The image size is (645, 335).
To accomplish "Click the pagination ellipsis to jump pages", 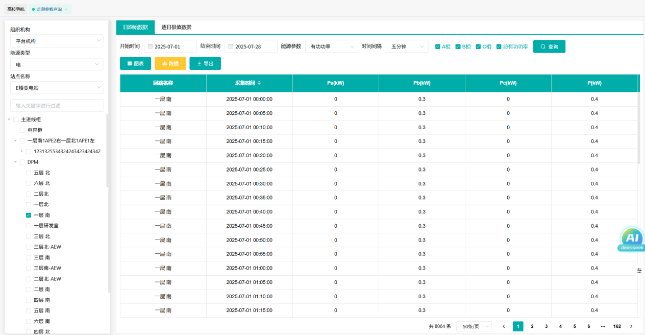I will pos(603,326).
